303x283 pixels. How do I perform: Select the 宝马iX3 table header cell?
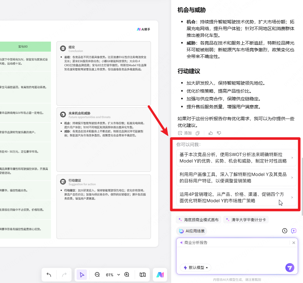click(x=23, y=46)
